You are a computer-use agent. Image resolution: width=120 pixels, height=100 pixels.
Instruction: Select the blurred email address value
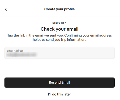point(22,55)
